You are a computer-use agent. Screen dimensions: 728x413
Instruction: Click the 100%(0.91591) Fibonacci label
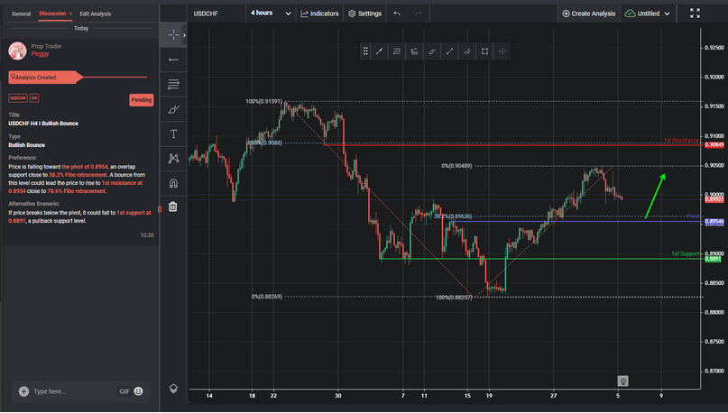pyautogui.click(x=263, y=101)
